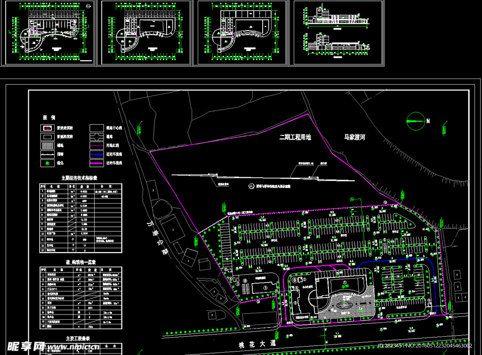Select the green 绿化 legend symbol
This screenshot has width=482, height=355.
click(48, 163)
